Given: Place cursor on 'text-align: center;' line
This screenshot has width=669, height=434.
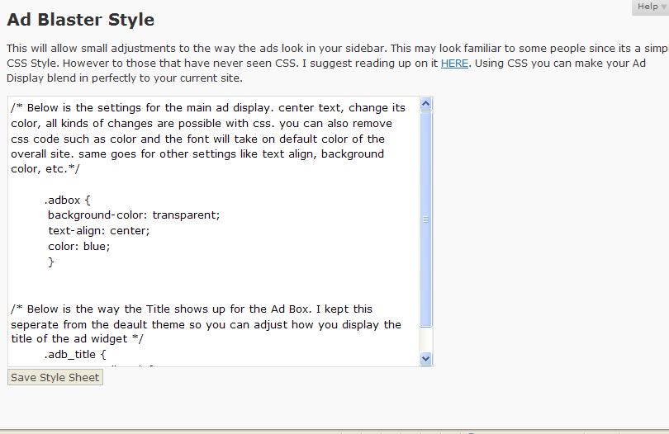Looking at the screenshot, I should (98, 231).
